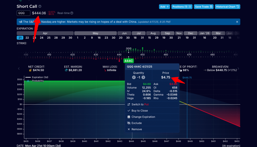The height and width of the screenshot is (147, 257).
Task: Select the Nov month tab
Action: coord(179,33)
